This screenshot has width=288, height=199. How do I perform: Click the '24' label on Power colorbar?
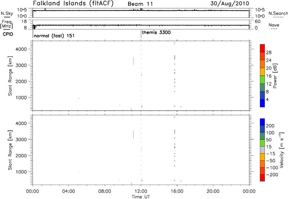(269, 60)
